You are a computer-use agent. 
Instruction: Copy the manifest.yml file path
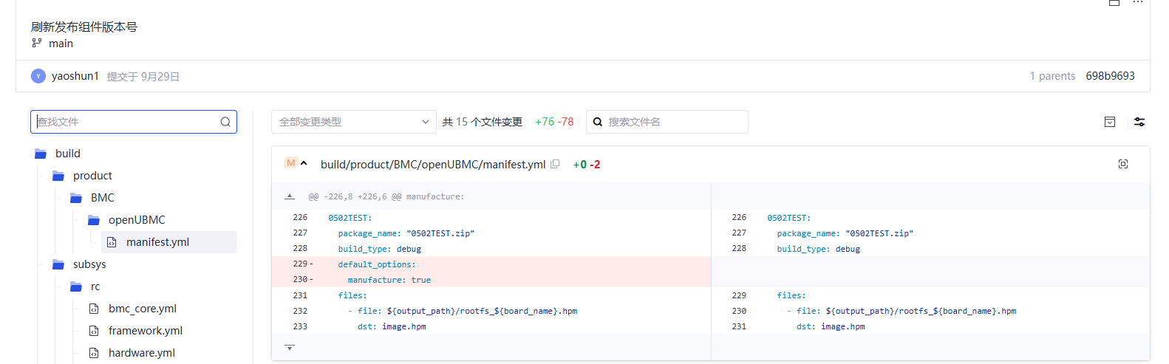555,164
